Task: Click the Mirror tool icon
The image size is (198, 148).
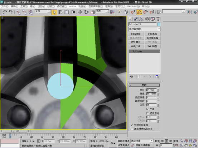Action: 189,12
